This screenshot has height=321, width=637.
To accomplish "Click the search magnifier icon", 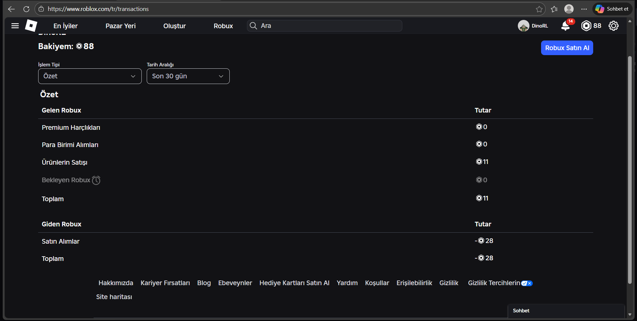I will tap(253, 26).
